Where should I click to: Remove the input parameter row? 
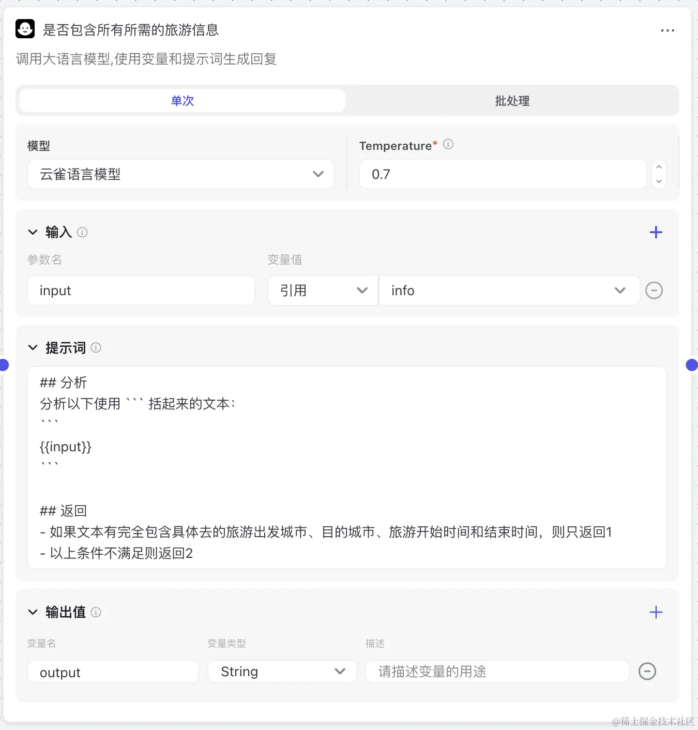[654, 291]
